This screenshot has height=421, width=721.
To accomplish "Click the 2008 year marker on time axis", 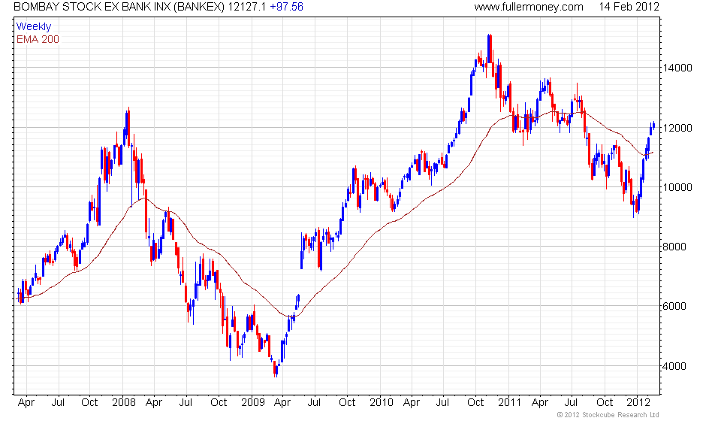I will click(x=124, y=402).
